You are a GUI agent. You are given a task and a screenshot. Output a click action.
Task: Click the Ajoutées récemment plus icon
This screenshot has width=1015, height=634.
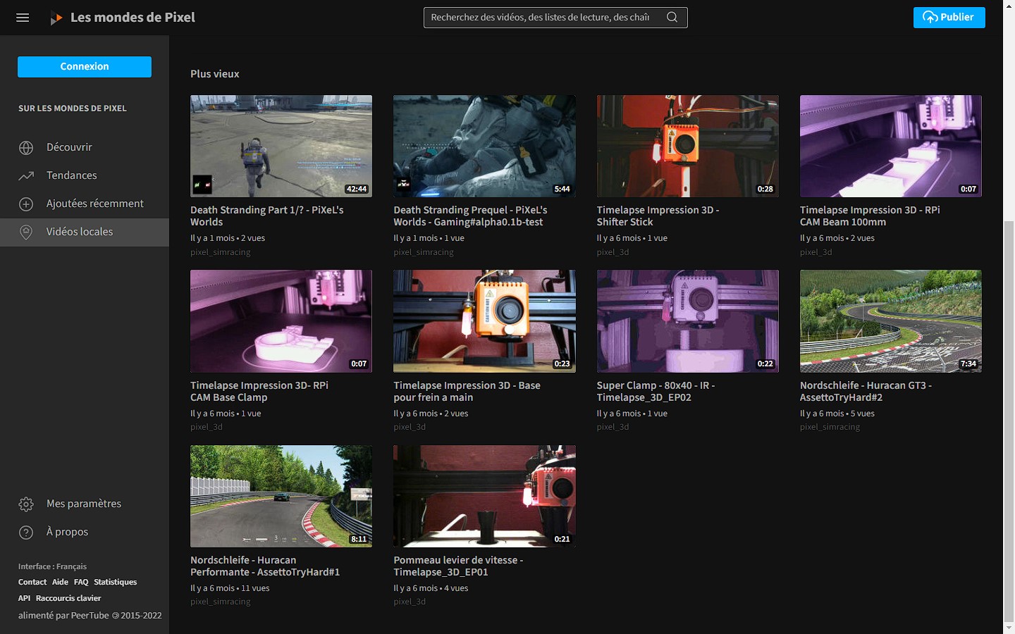coord(26,204)
